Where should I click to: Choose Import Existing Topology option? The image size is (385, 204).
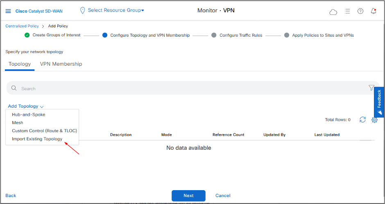tap(37, 139)
